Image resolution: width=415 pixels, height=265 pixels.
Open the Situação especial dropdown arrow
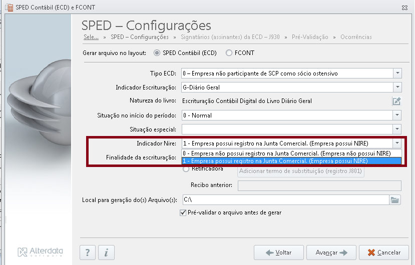[x=397, y=129]
